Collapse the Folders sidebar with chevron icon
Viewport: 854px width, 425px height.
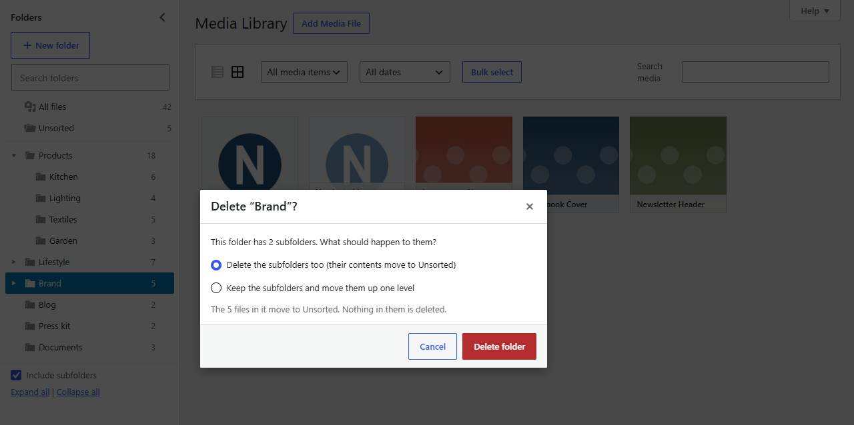tap(162, 17)
